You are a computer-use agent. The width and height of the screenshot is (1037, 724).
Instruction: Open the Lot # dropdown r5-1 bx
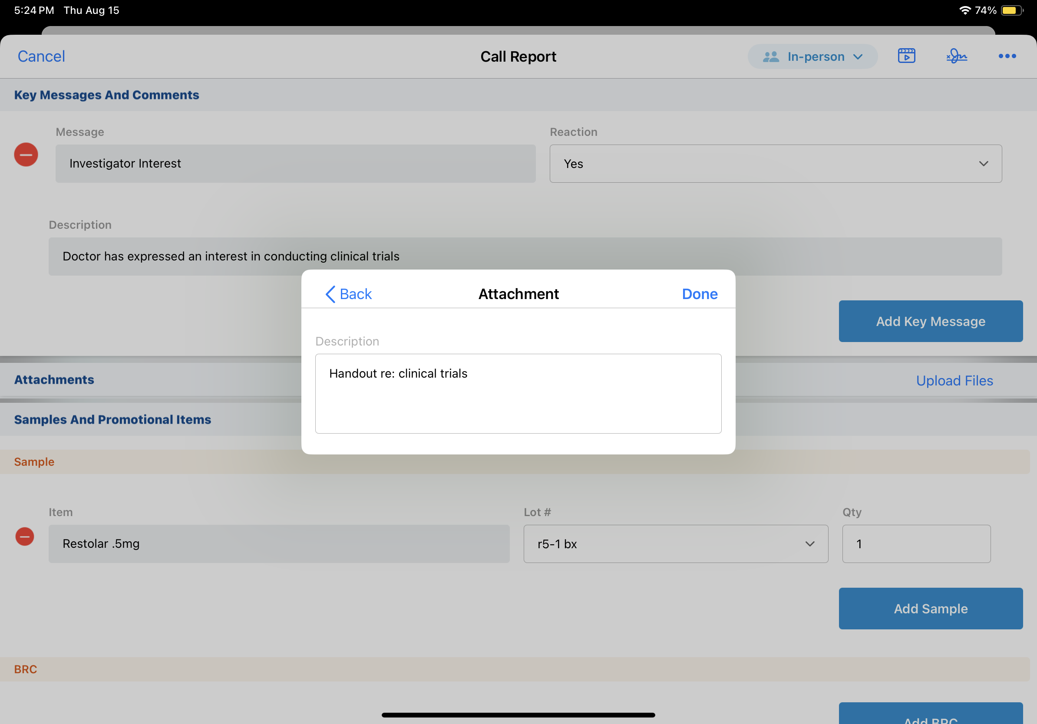pyautogui.click(x=675, y=543)
